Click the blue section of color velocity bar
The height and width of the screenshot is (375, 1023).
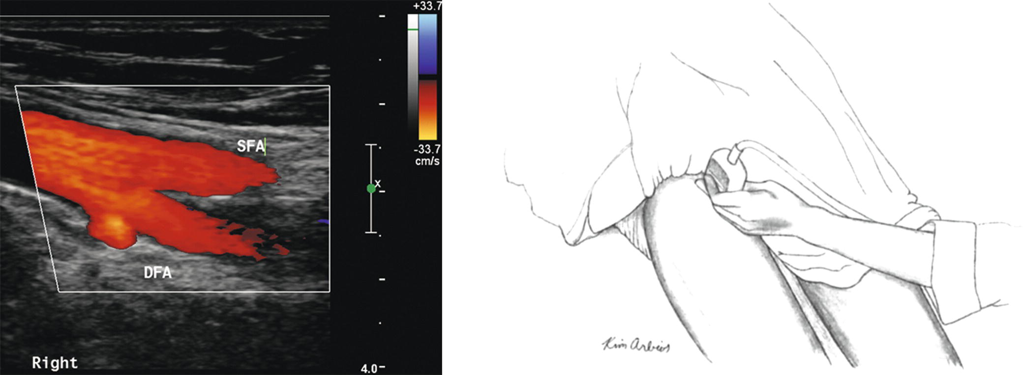pos(427,44)
